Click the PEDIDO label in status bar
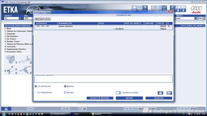Image resolution: width=207 pixels, height=116 pixels. click(30, 109)
